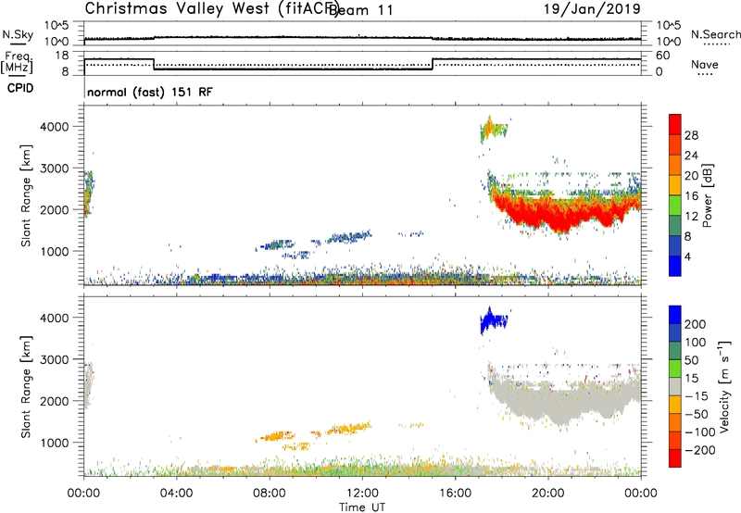Viewport: 741px width, 513px height.
Task: Click the 'Slant Range [km]' label of the power panel
Action: pyautogui.click(x=26, y=195)
